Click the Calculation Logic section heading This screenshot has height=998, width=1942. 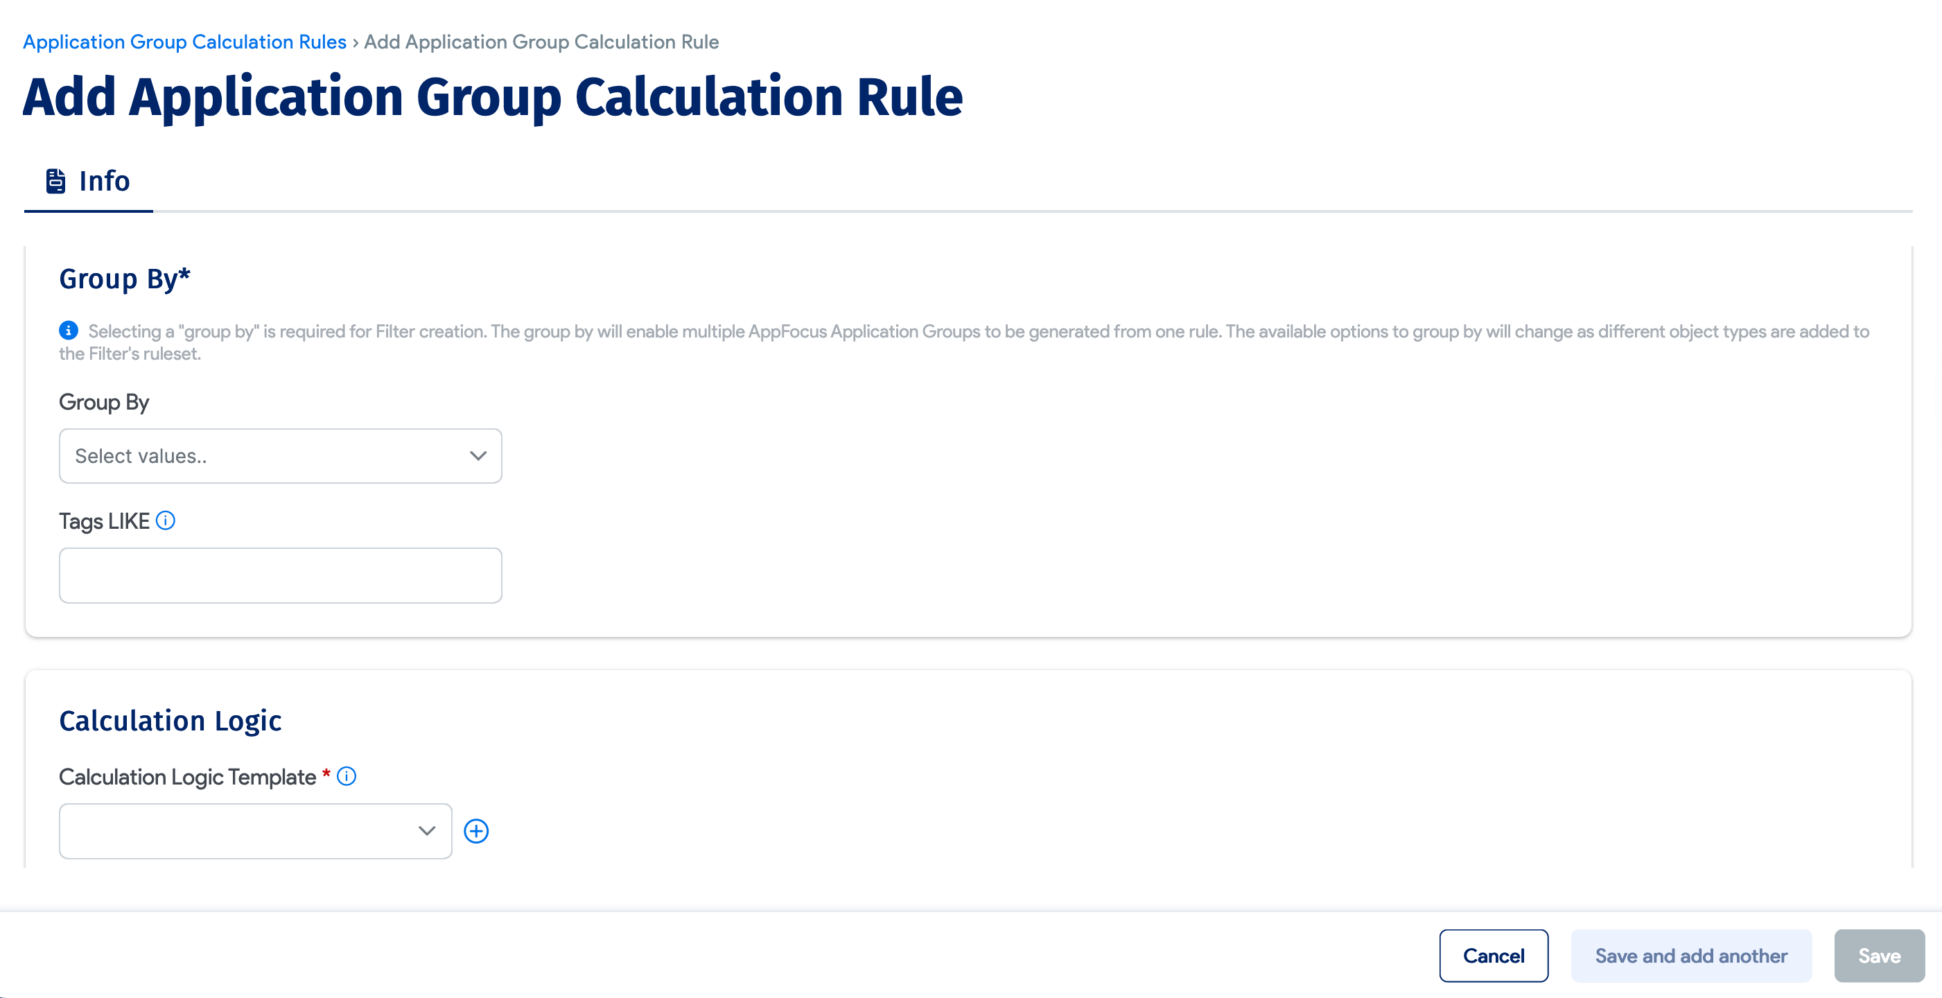point(170,721)
